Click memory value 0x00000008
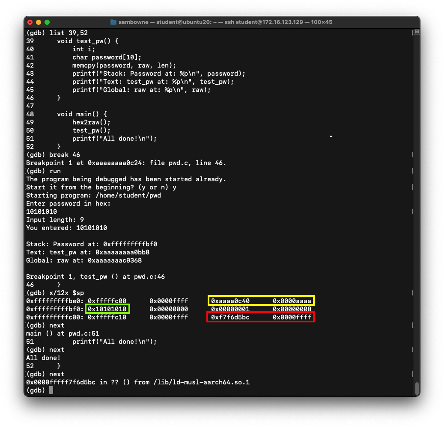Image resolution: width=444 pixels, height=428 pixels. 292,309
